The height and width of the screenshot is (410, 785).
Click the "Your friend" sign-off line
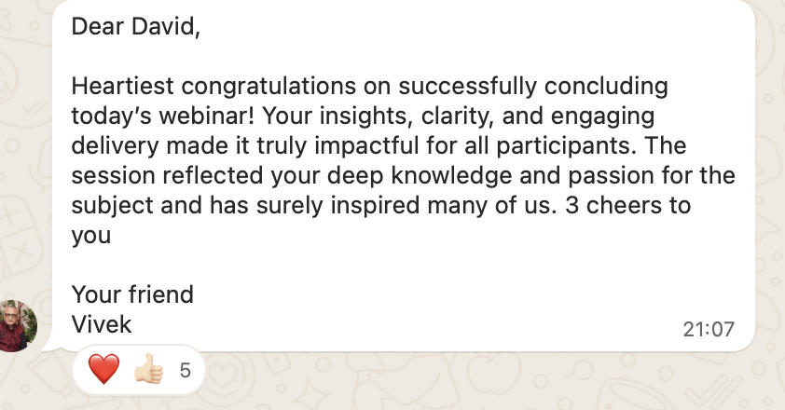pyautogui.click(x=132, y=294)
